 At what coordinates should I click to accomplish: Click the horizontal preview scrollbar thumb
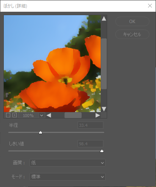pyautogui.click(x=73, y=115)
